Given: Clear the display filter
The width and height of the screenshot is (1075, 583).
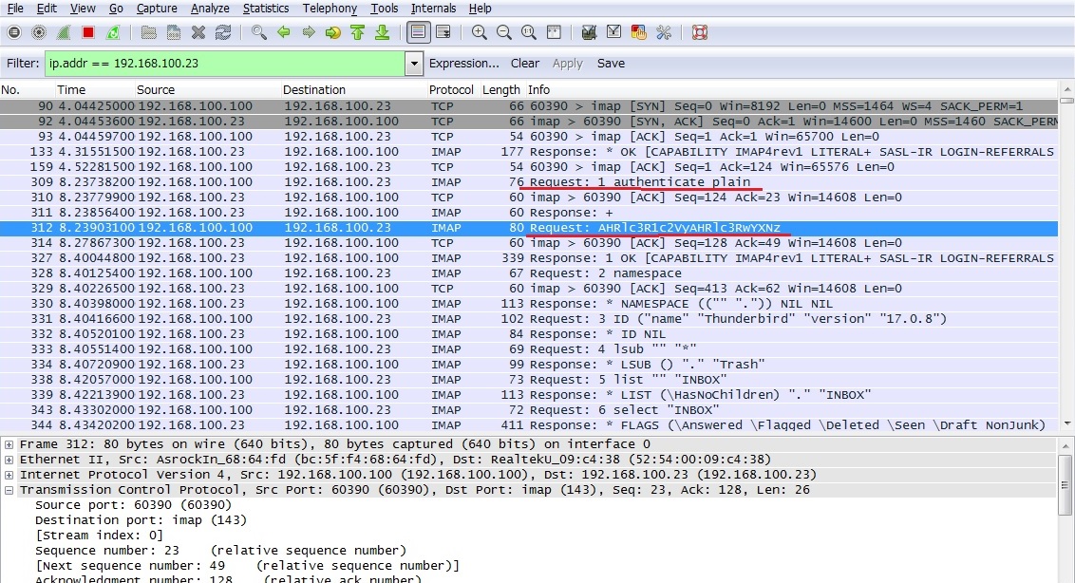Looking at the screenshot, I should pos(525,63).
